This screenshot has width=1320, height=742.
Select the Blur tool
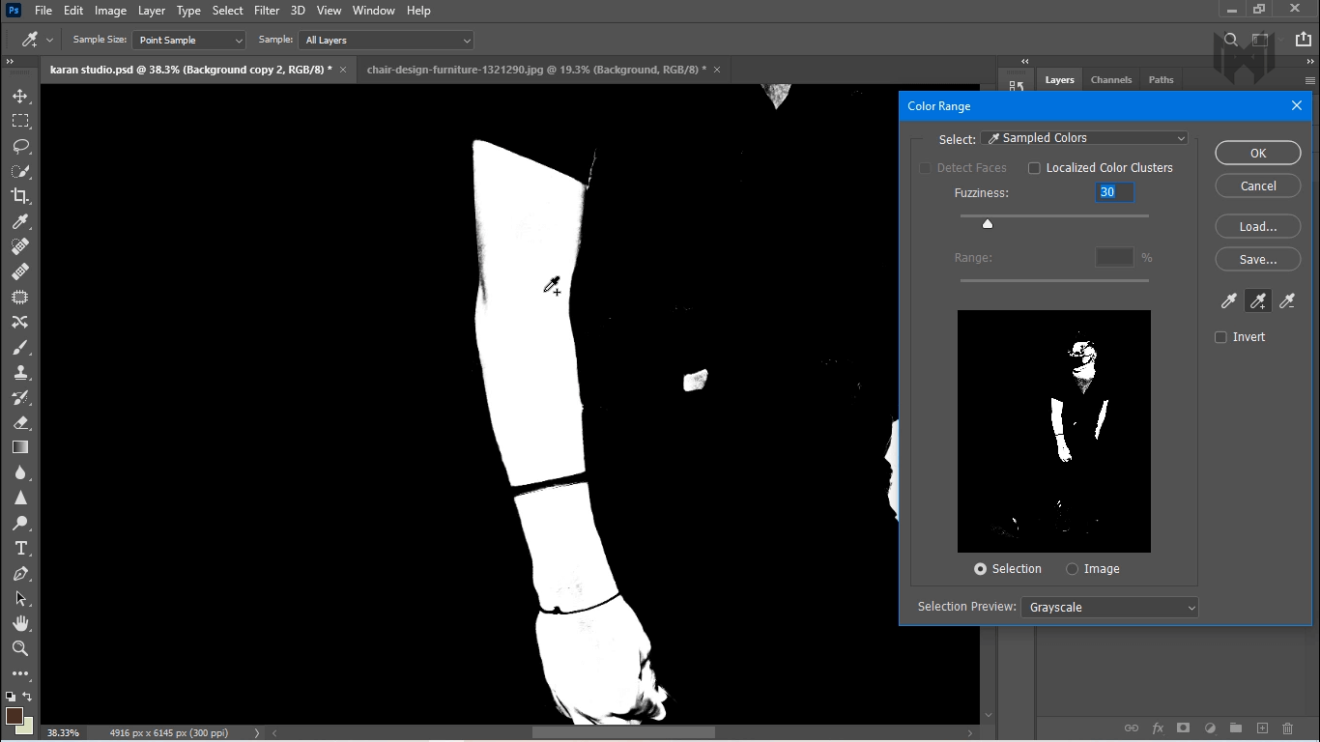pyautogui.click(x=20, y=472)
